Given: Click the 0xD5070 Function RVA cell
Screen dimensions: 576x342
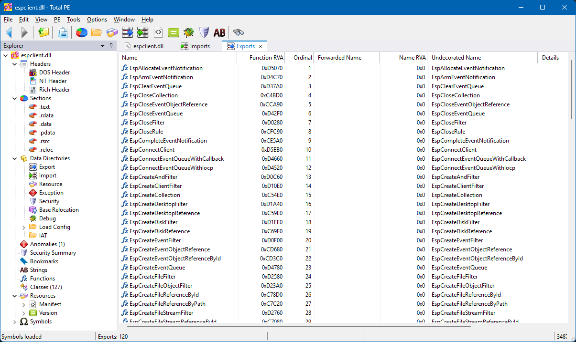Looking at the screenshot, I should point(272,68).
